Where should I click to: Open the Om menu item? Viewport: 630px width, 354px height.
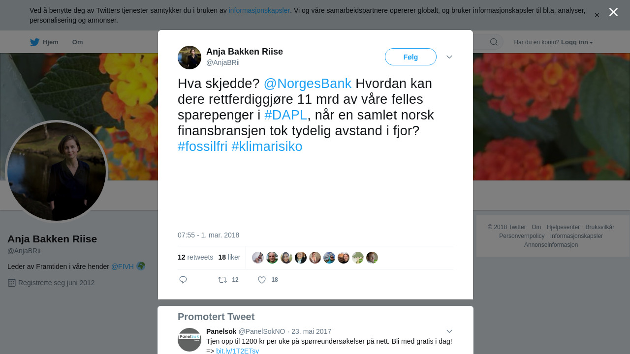(78, 42)
